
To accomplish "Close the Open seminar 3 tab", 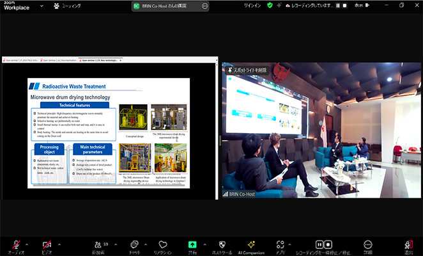I will 121,60.
